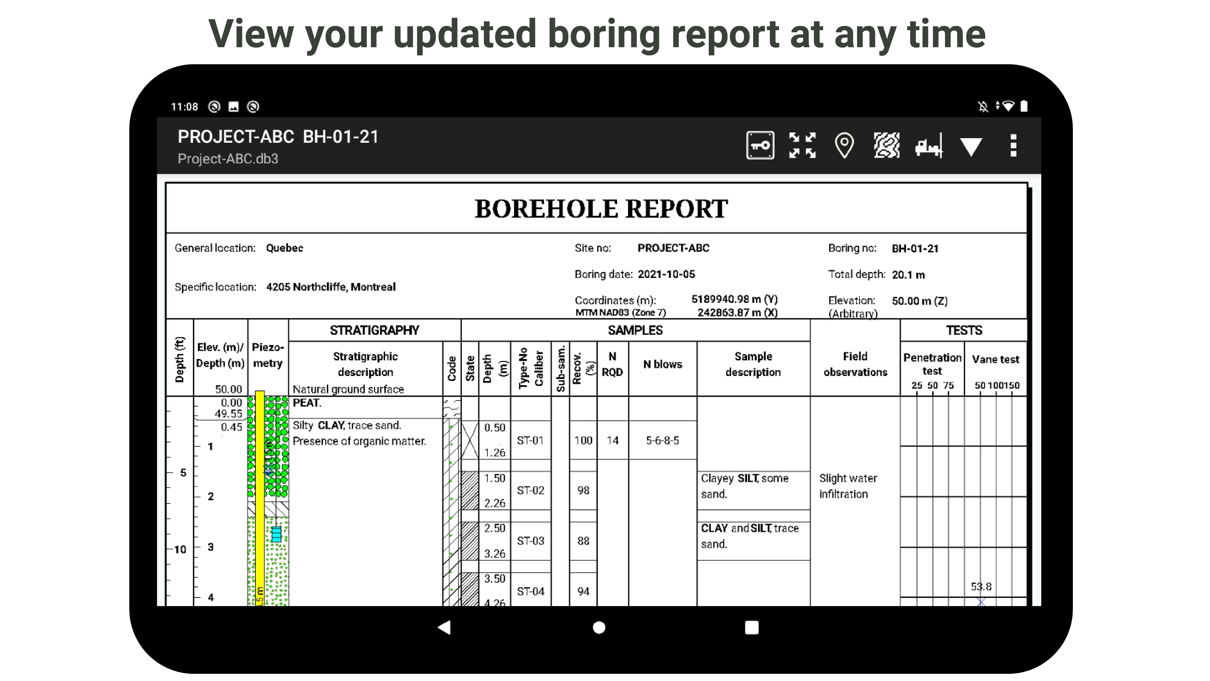Screen dimensions: 1210x681
Task: Select the 5189940.98 m (Y) coordinate
Action: click(x=734, y=299)
